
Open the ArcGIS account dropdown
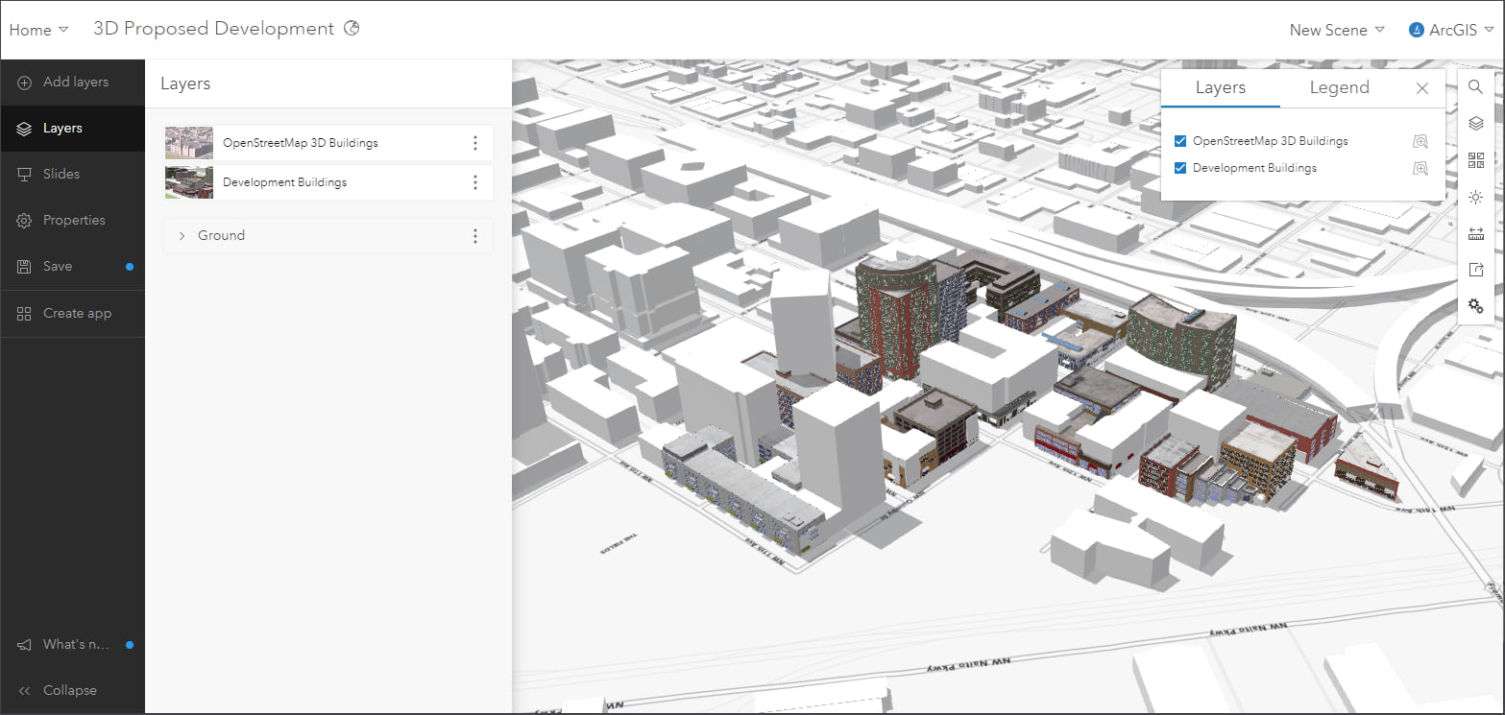(x=1450, y=30)
